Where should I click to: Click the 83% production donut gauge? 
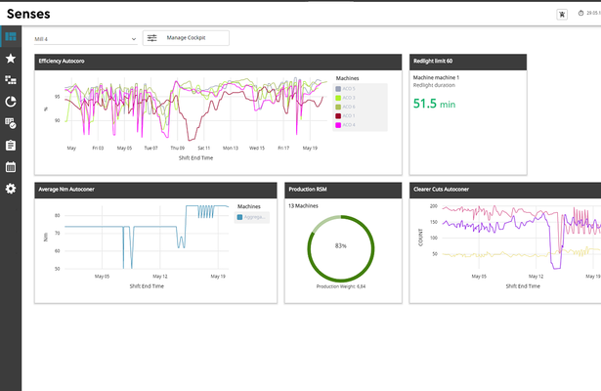341,248
